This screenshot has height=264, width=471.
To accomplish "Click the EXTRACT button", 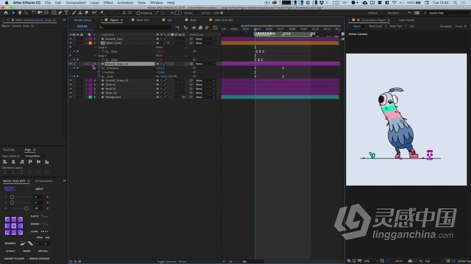I will coord(10,251).
